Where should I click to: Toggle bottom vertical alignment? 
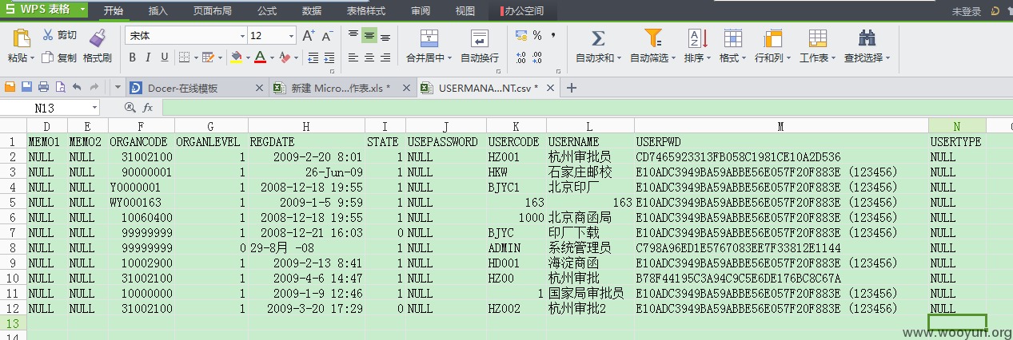pos(385,36)
